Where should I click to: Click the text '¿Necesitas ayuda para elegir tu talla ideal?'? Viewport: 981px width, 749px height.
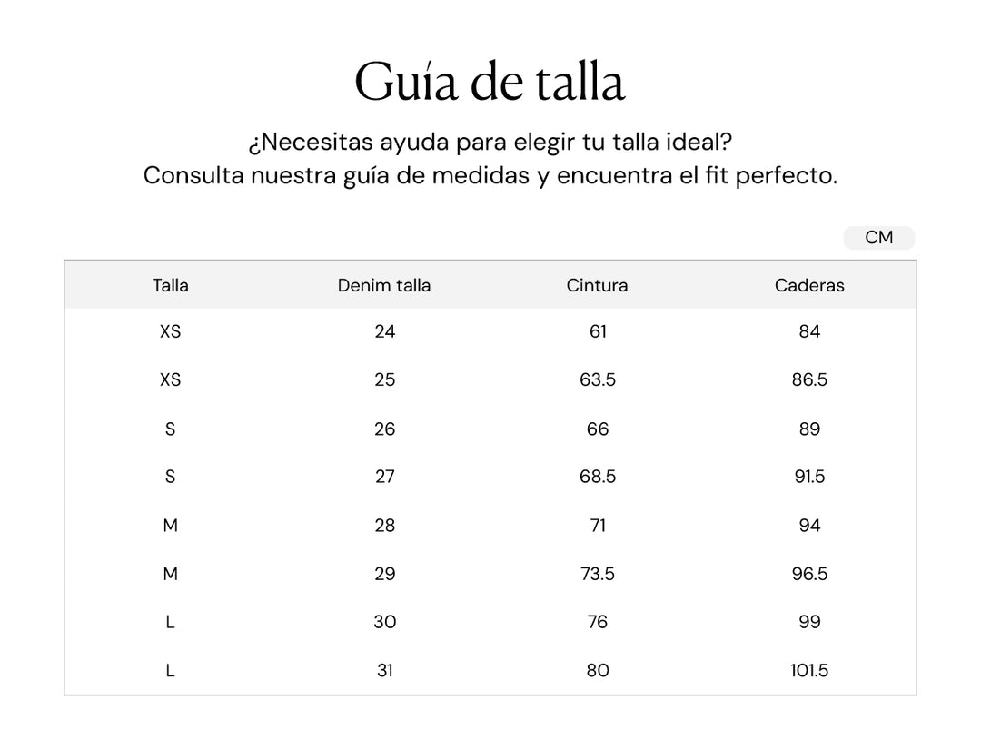coord(490,143)
